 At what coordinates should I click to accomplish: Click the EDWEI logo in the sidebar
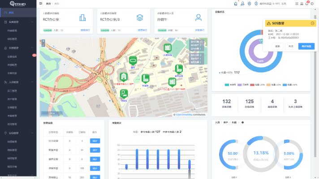coord(17,4)
